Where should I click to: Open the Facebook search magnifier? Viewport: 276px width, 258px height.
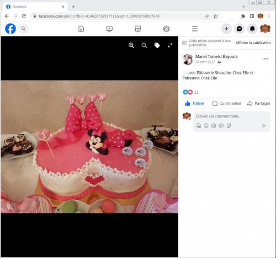tap(23, 29)
